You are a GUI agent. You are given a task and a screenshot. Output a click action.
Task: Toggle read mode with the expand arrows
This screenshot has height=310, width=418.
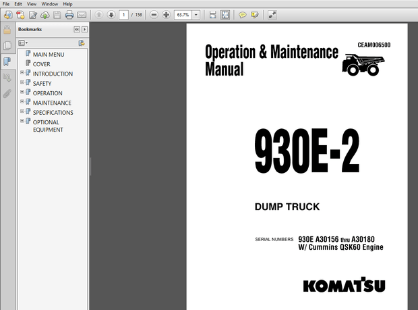(x=272, y=14)
